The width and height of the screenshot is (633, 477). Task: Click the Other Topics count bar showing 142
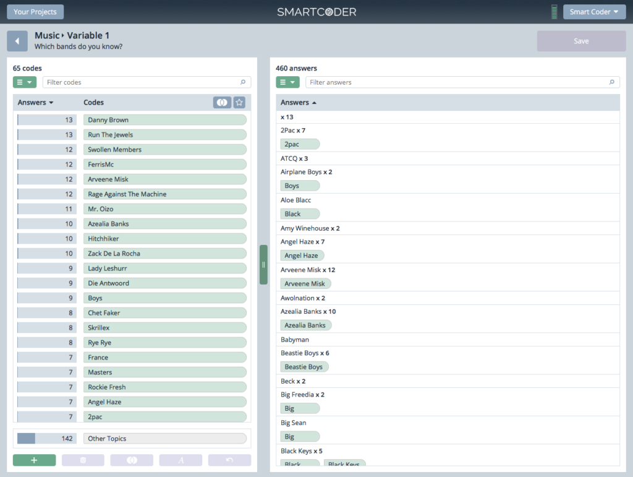point(47,438)
